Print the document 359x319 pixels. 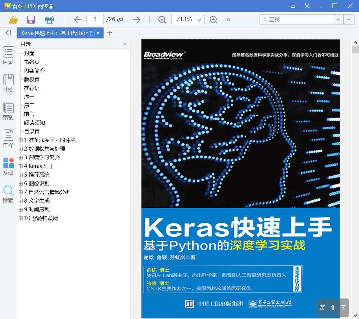[49, 19]
